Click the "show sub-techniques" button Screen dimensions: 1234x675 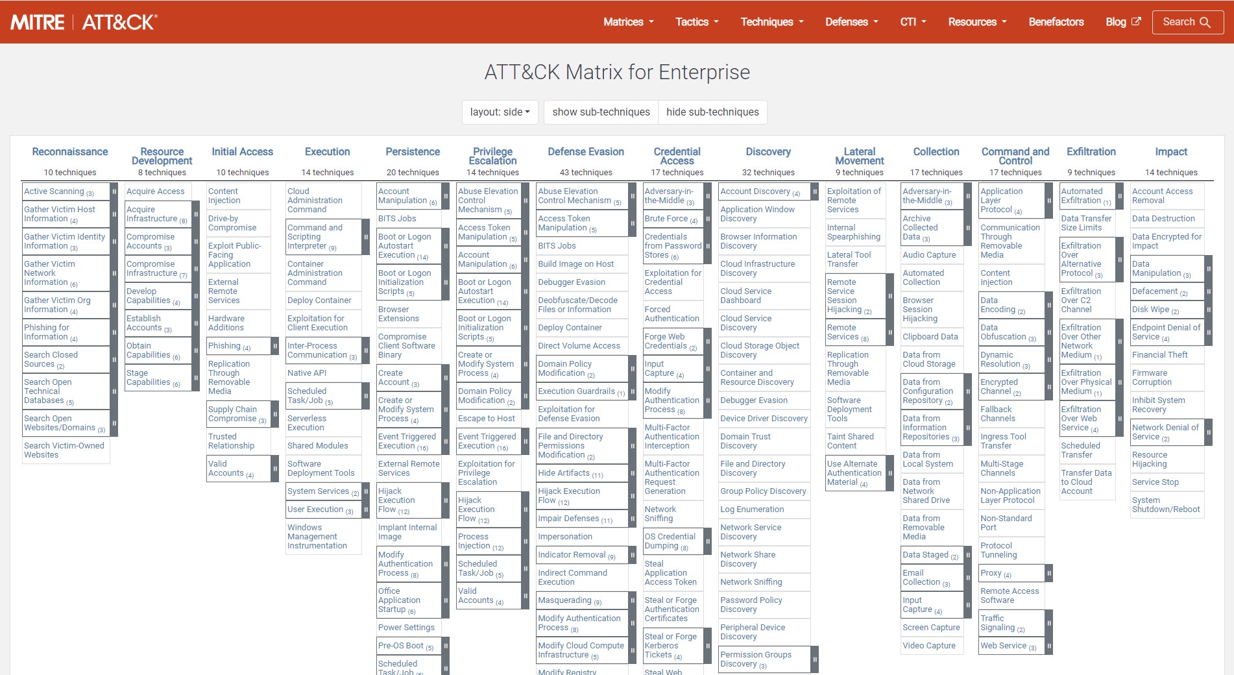pos(601,112)
